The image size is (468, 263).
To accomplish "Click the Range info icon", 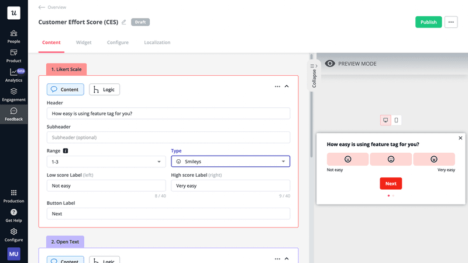I will (66, 151).
